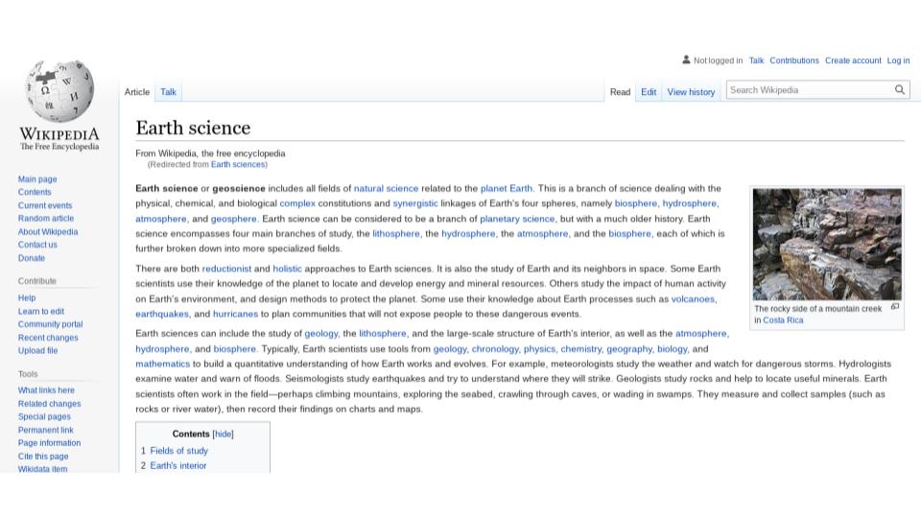Image resolution: width=921 pixels, height=518 pixels.
Task: Click the magnifying glass search icon
Action: pos(900,90)
